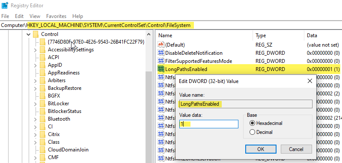Click the Registry Editor app icon

[x=5, y=5]
